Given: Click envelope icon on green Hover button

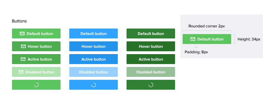Looking at the screenshot, I should [23, 46].
